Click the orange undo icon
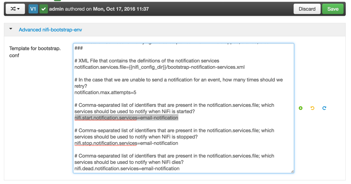This screenshot has height=184, width=351. 312,108
